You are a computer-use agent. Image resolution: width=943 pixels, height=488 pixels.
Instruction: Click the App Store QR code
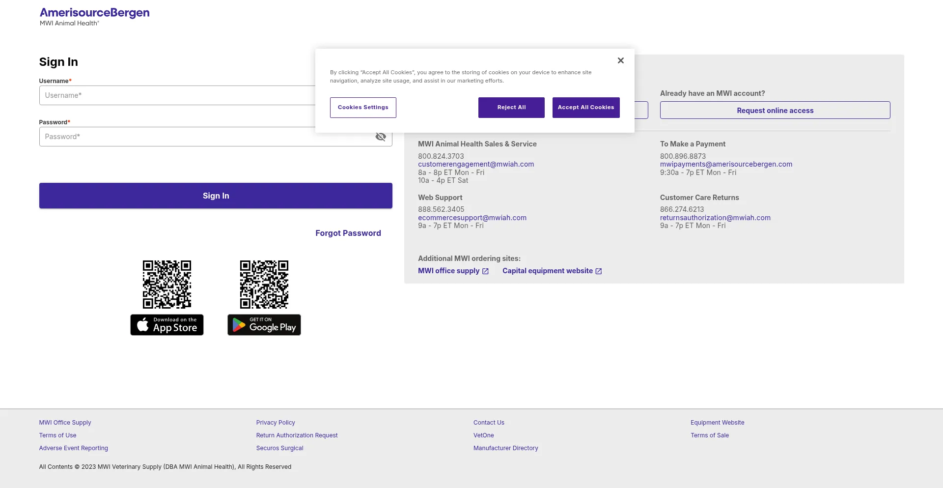point(167,285)
